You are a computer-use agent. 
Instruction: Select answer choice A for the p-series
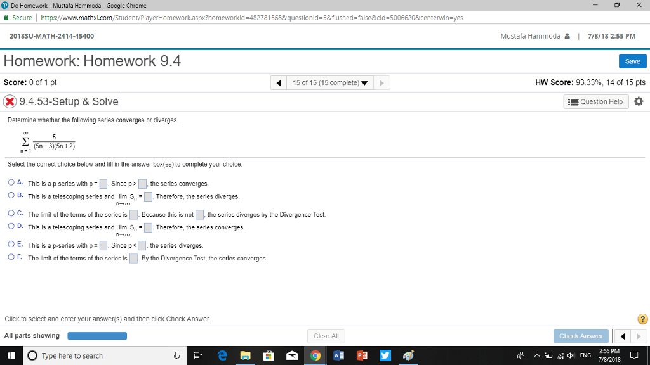[x=11, y=182]
